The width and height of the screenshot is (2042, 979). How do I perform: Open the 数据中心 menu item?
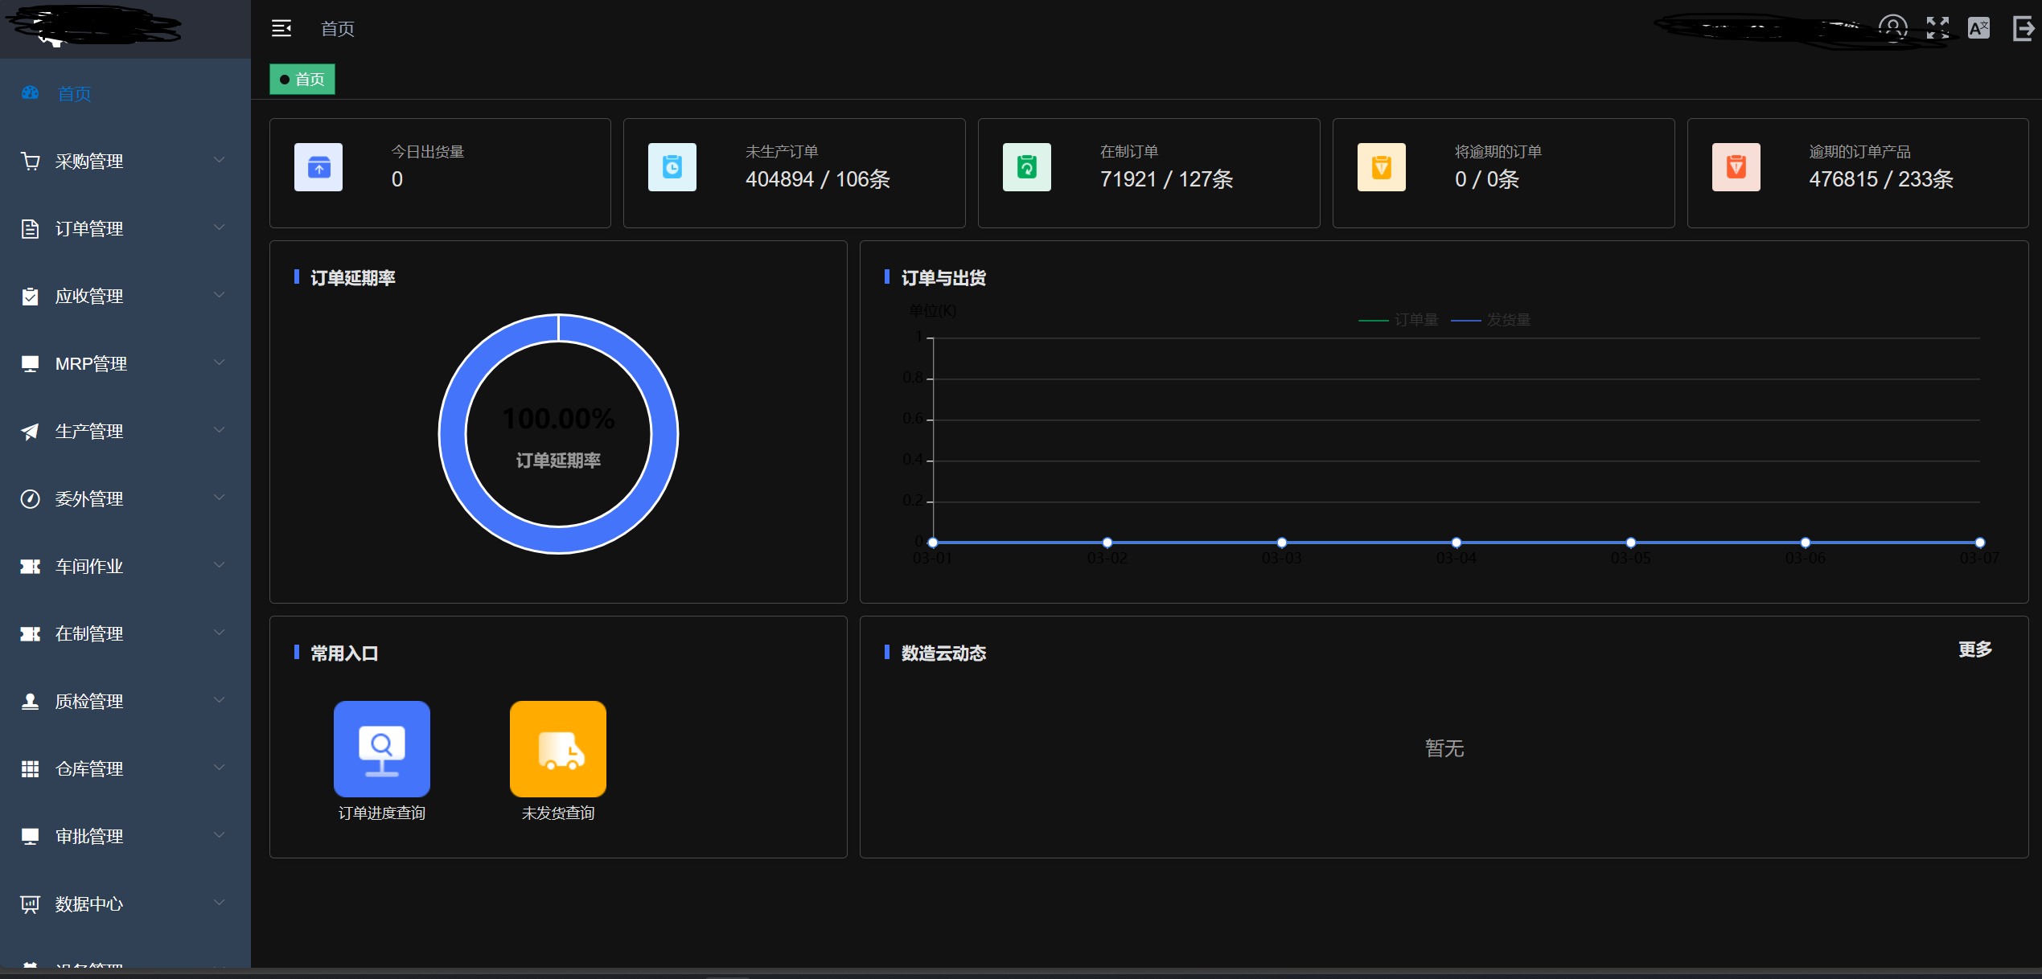click(125, 904)
